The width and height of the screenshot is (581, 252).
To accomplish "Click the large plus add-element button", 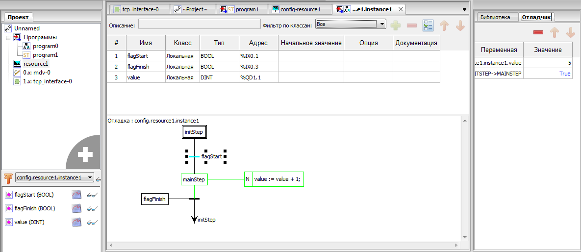I will pyautogui.click(x=85, y=155).
